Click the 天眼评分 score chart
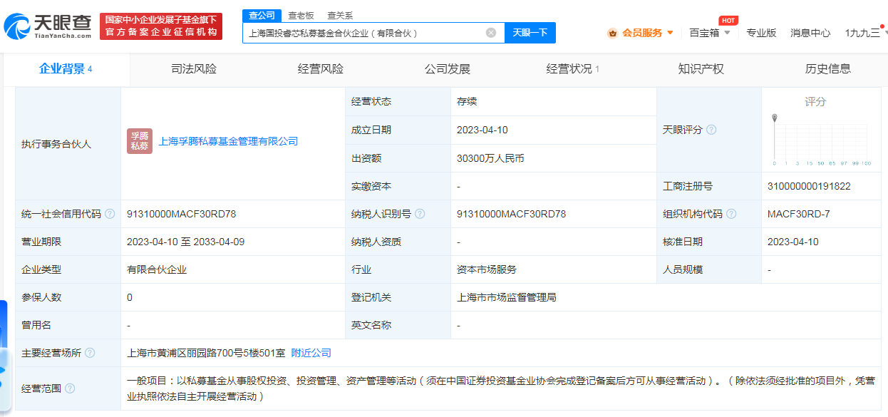This screenshot has width=888, height=417. click(x=821, y=140)
